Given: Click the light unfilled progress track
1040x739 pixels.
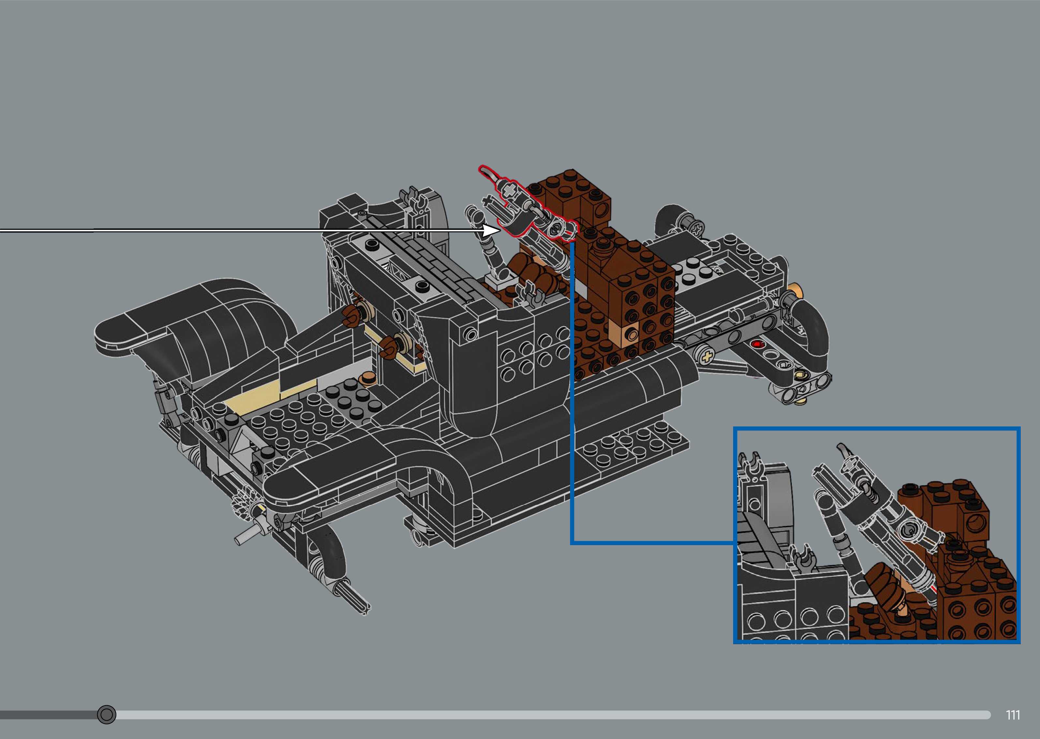Looking at the screenshot, I should pos(546,715).
